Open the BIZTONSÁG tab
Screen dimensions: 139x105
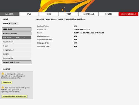89,14
